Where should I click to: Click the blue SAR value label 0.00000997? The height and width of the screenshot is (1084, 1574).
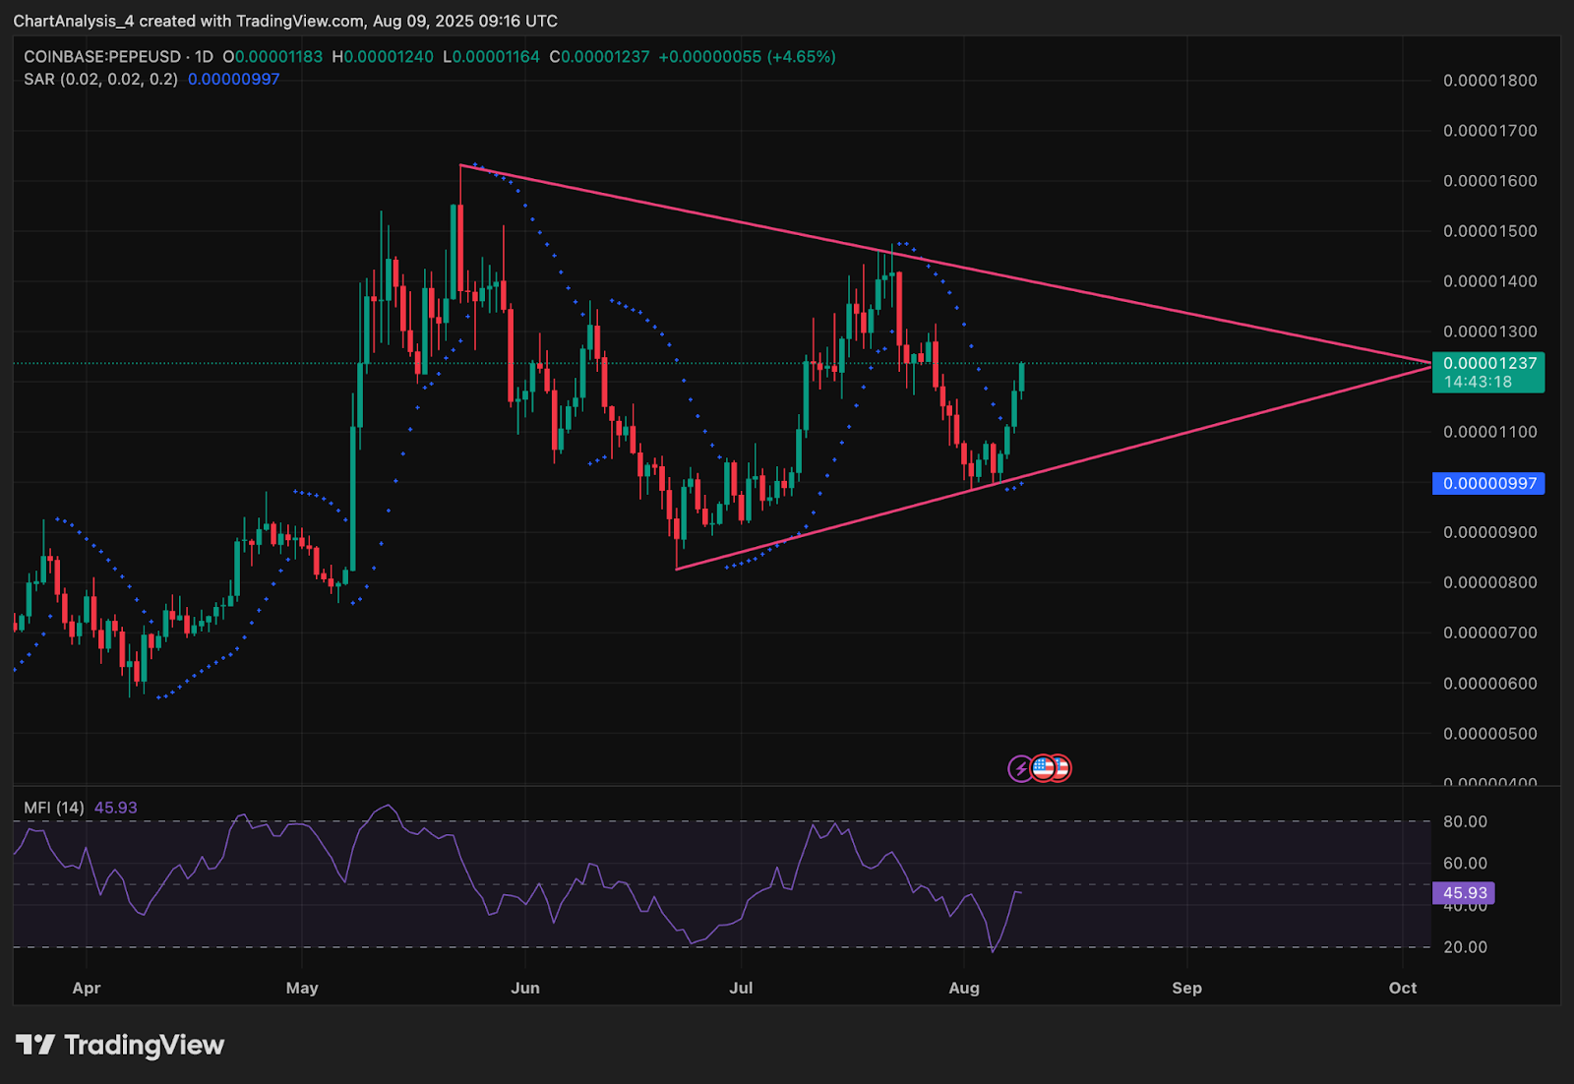pyautogui.click(x=1487, y=483)
